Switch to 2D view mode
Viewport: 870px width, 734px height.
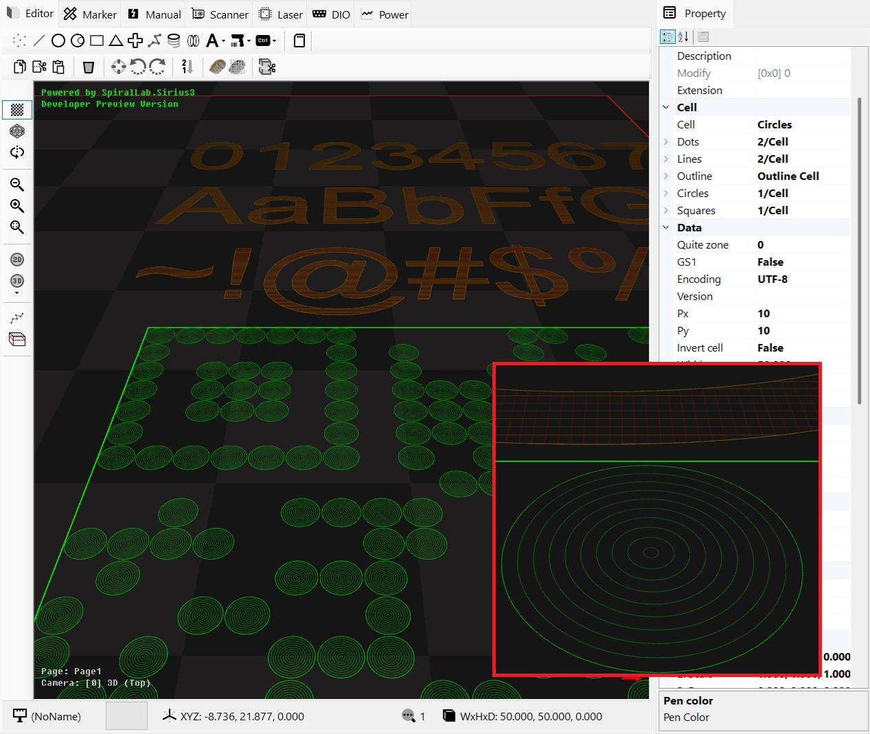coord(17,260)
